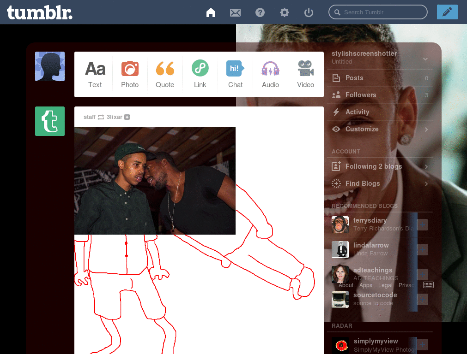473x354 pixels.
Task: Create a new Text post
Action: coord(95,74)
